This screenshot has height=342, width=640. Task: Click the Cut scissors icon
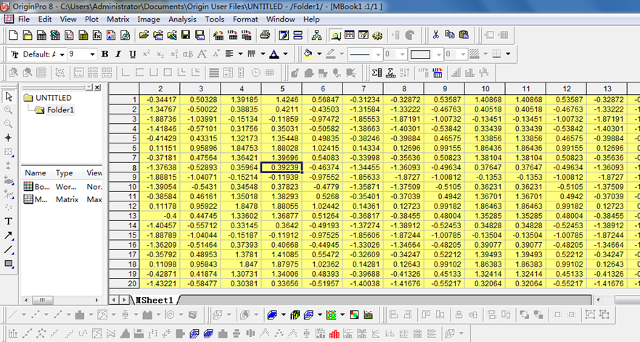pos(435,35)
